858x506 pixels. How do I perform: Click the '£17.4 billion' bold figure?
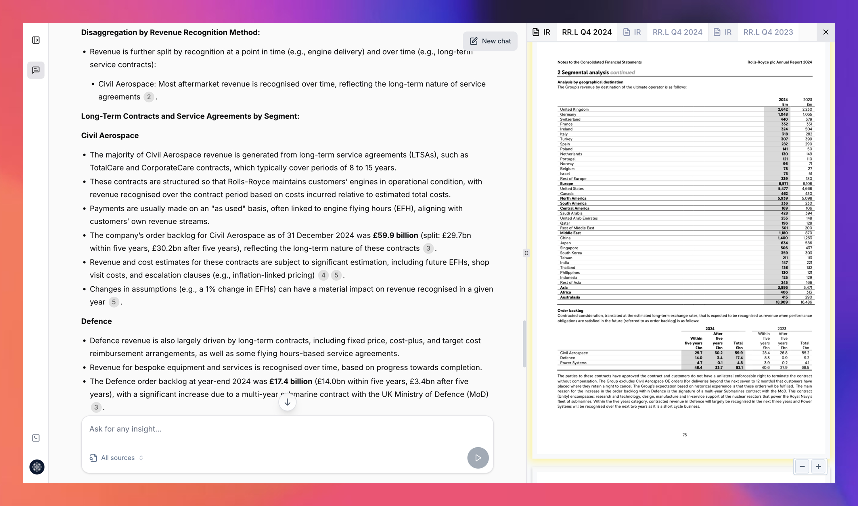tap(290, 381)
